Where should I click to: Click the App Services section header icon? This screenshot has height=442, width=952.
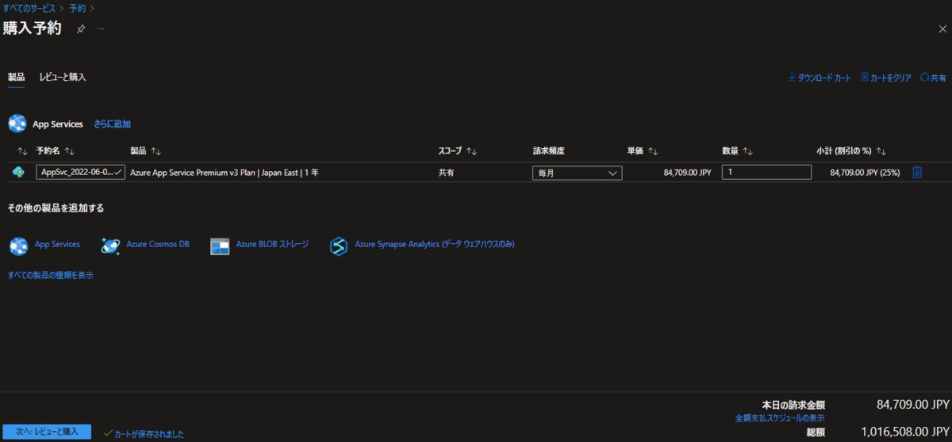point(17,124)
